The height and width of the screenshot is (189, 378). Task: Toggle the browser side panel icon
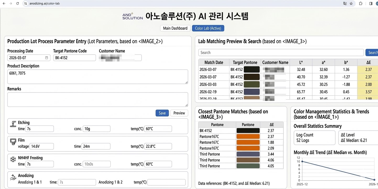(371, 4)
